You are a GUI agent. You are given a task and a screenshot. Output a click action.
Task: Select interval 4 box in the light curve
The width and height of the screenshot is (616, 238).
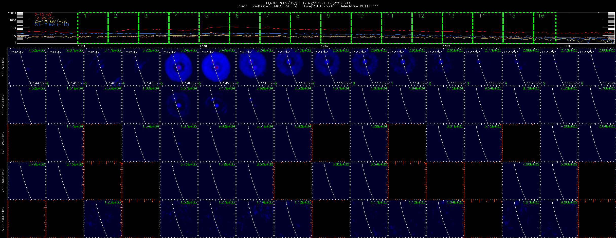coord(184,28)
